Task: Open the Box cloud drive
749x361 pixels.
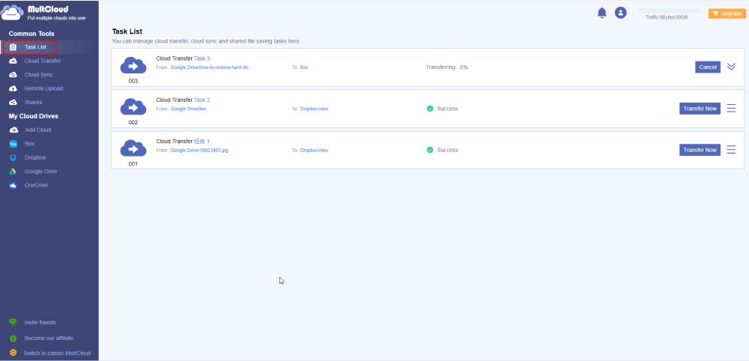Action: (x=30, y=144)
